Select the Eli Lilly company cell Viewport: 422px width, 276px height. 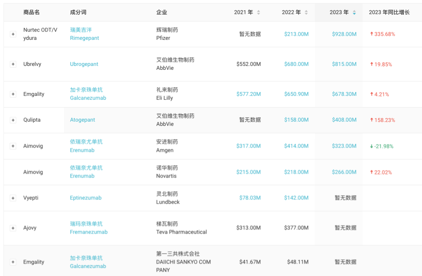click(x=167, y=94)
